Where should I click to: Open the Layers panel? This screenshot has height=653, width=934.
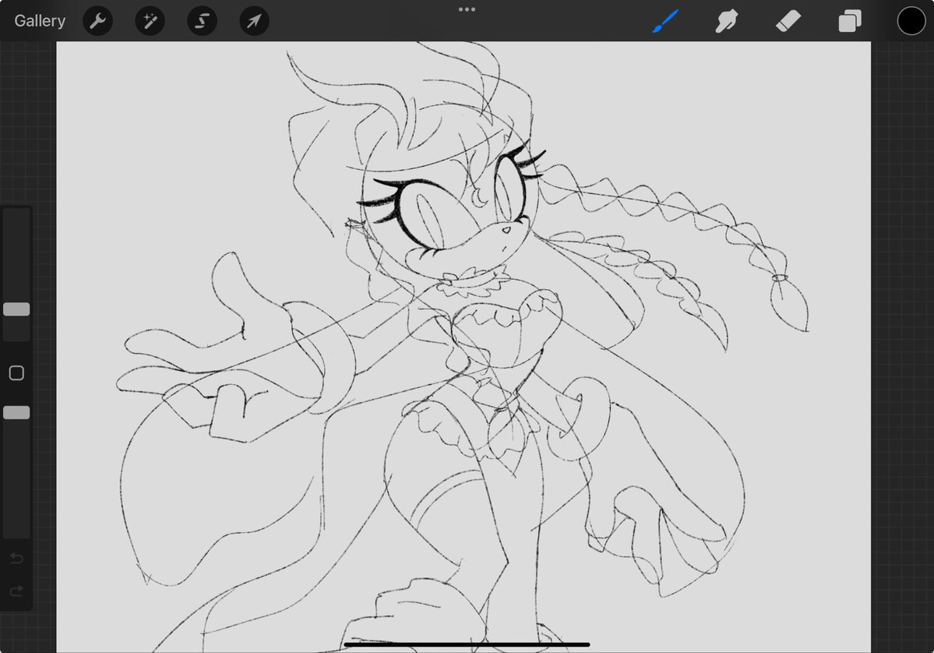(x=849, y=21)
